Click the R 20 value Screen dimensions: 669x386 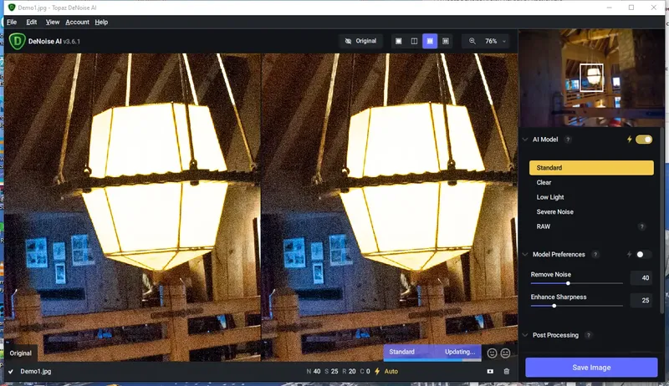(x=349, y=372)
